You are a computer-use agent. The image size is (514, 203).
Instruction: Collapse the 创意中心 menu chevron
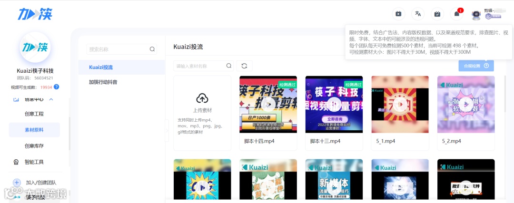click(x=51, y=99)
